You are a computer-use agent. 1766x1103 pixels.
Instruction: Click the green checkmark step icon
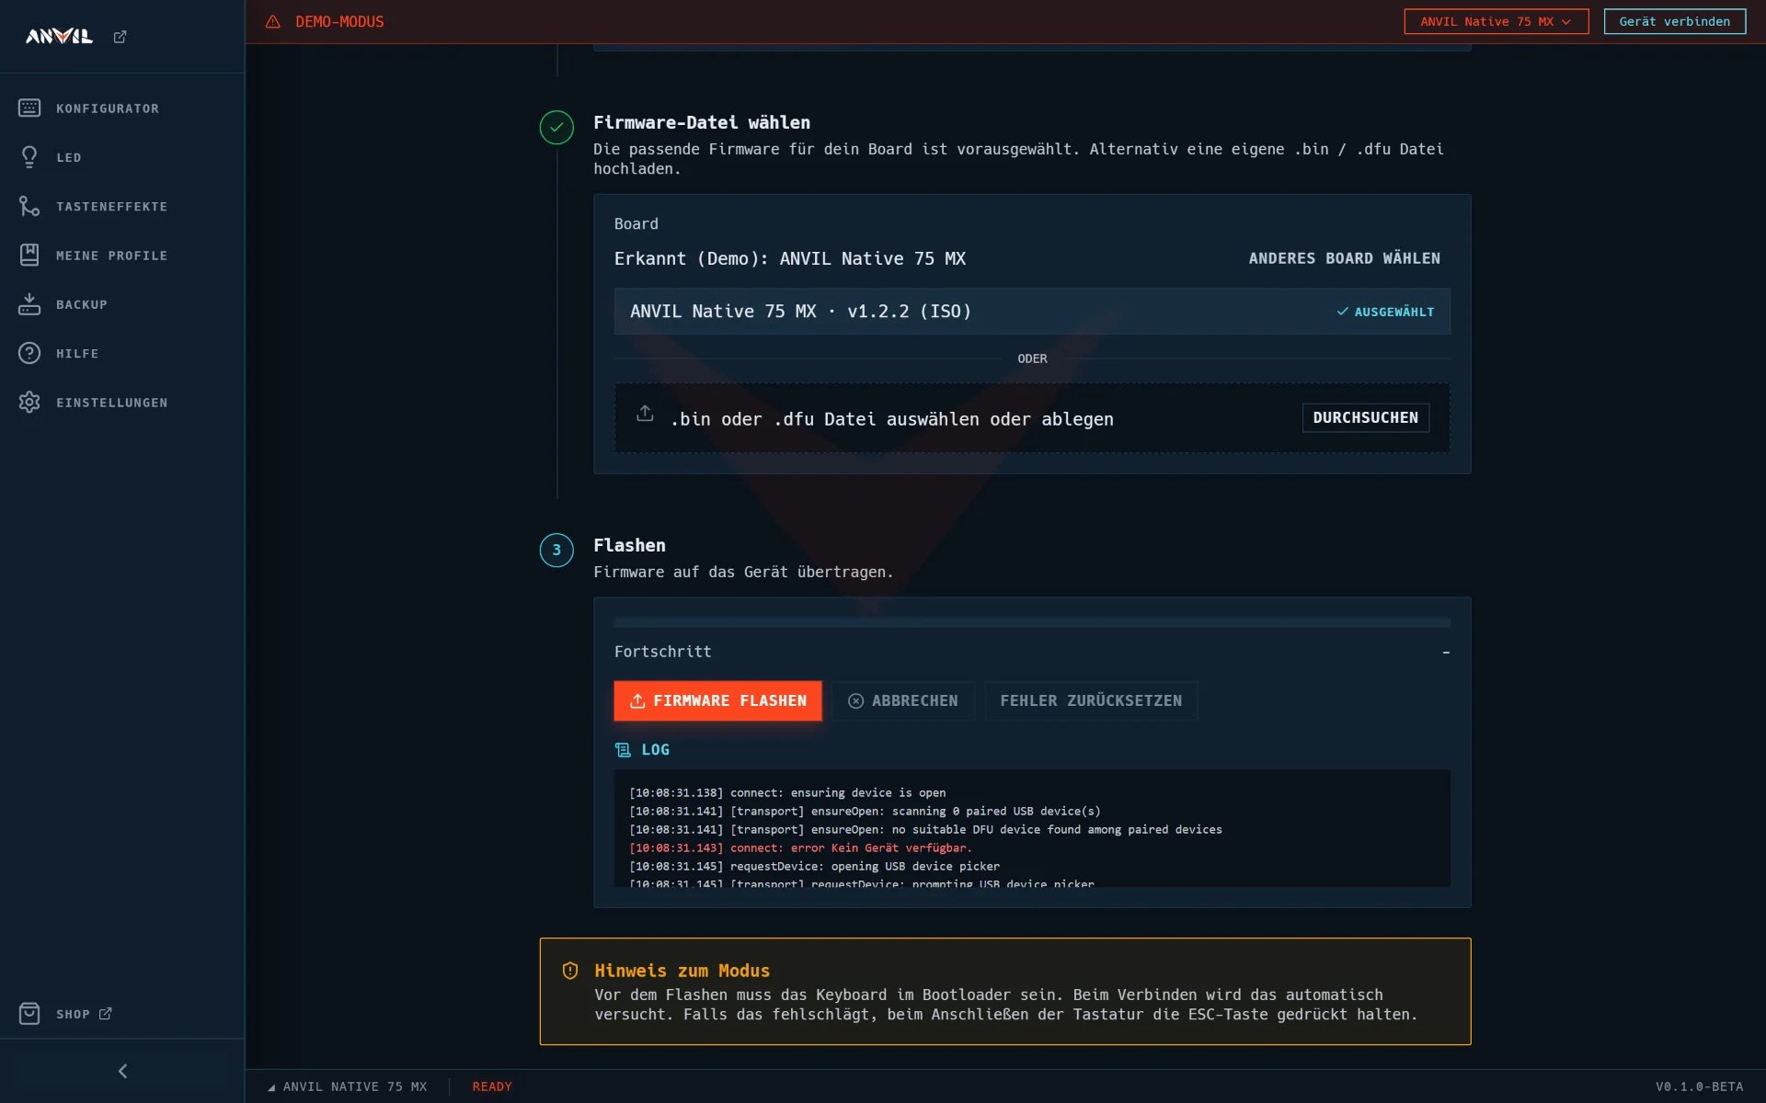coord(556,128)
